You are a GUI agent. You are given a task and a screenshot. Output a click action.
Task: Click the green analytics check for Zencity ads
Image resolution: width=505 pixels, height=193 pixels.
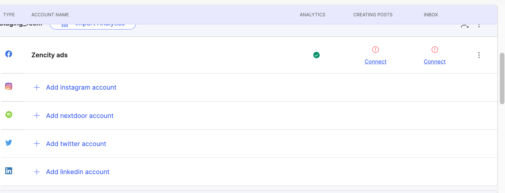click(316, 55)
